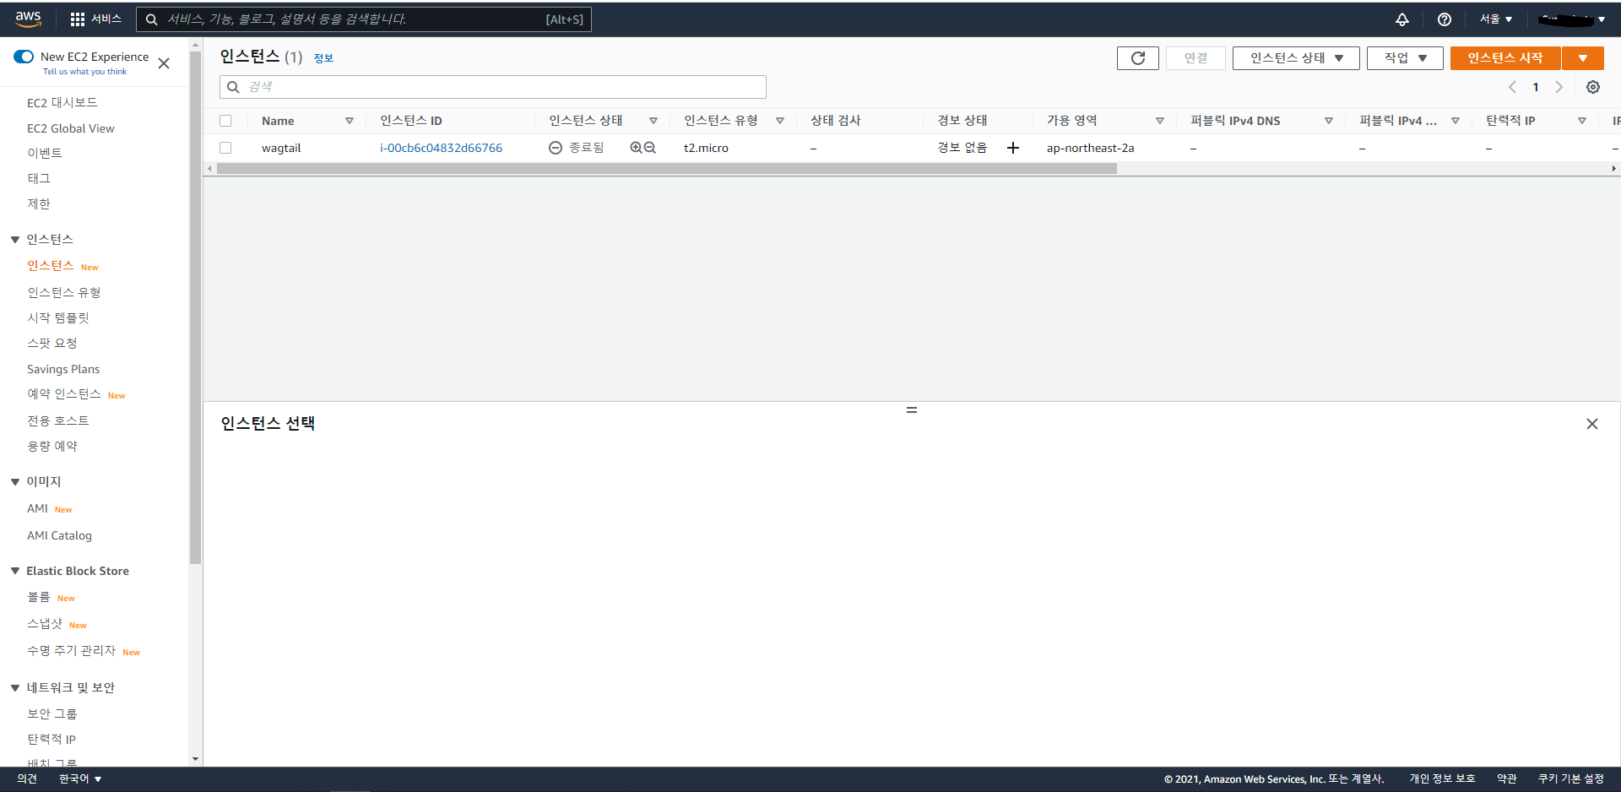Open table preferences gear icon
This screenshot has height=792, width=1621.
(x=1593, y=87)
